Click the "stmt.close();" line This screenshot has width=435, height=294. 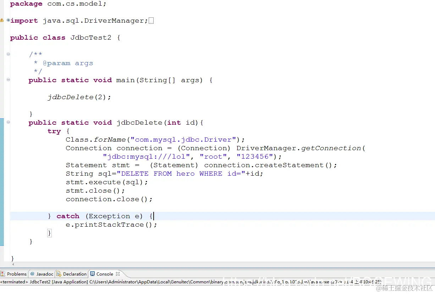pyautogui.click(x=95, y=191)
